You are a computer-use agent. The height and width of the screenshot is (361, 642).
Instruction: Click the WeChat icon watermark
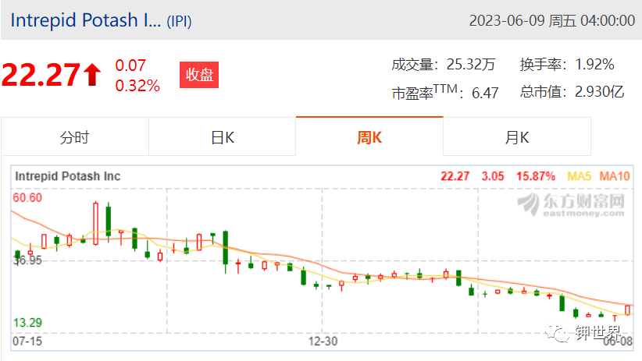(x=556, y=332)
